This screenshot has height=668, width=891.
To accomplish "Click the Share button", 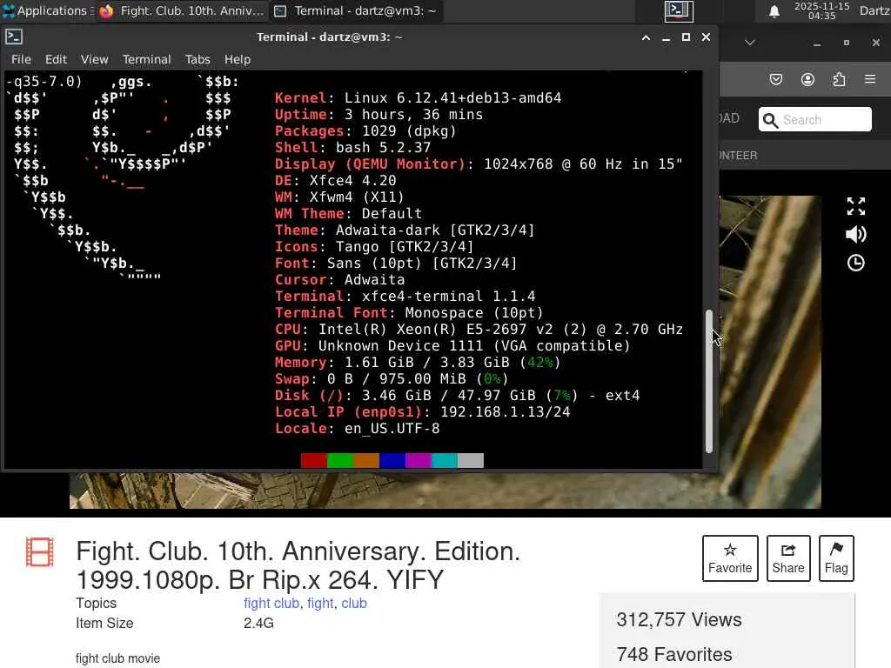I will 788,558.
